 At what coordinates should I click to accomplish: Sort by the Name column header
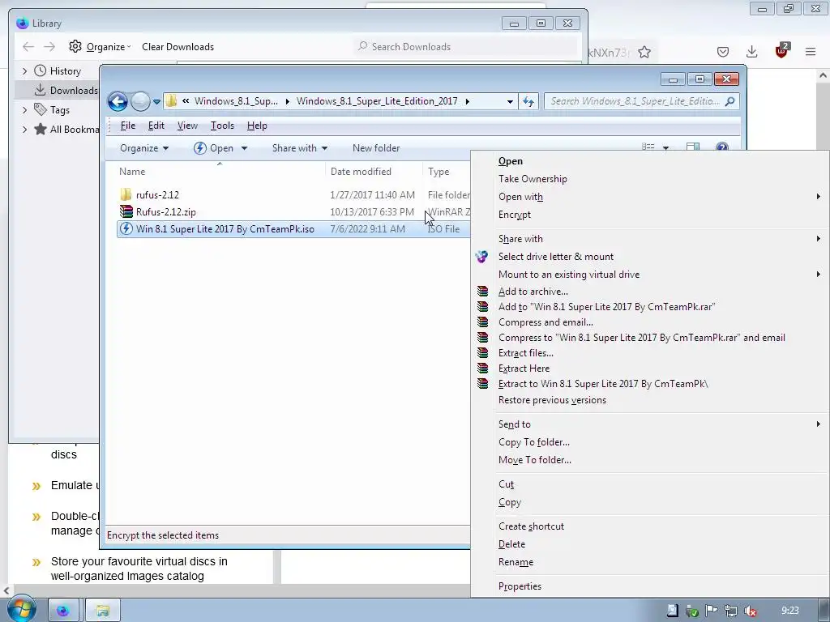point(132,172)
